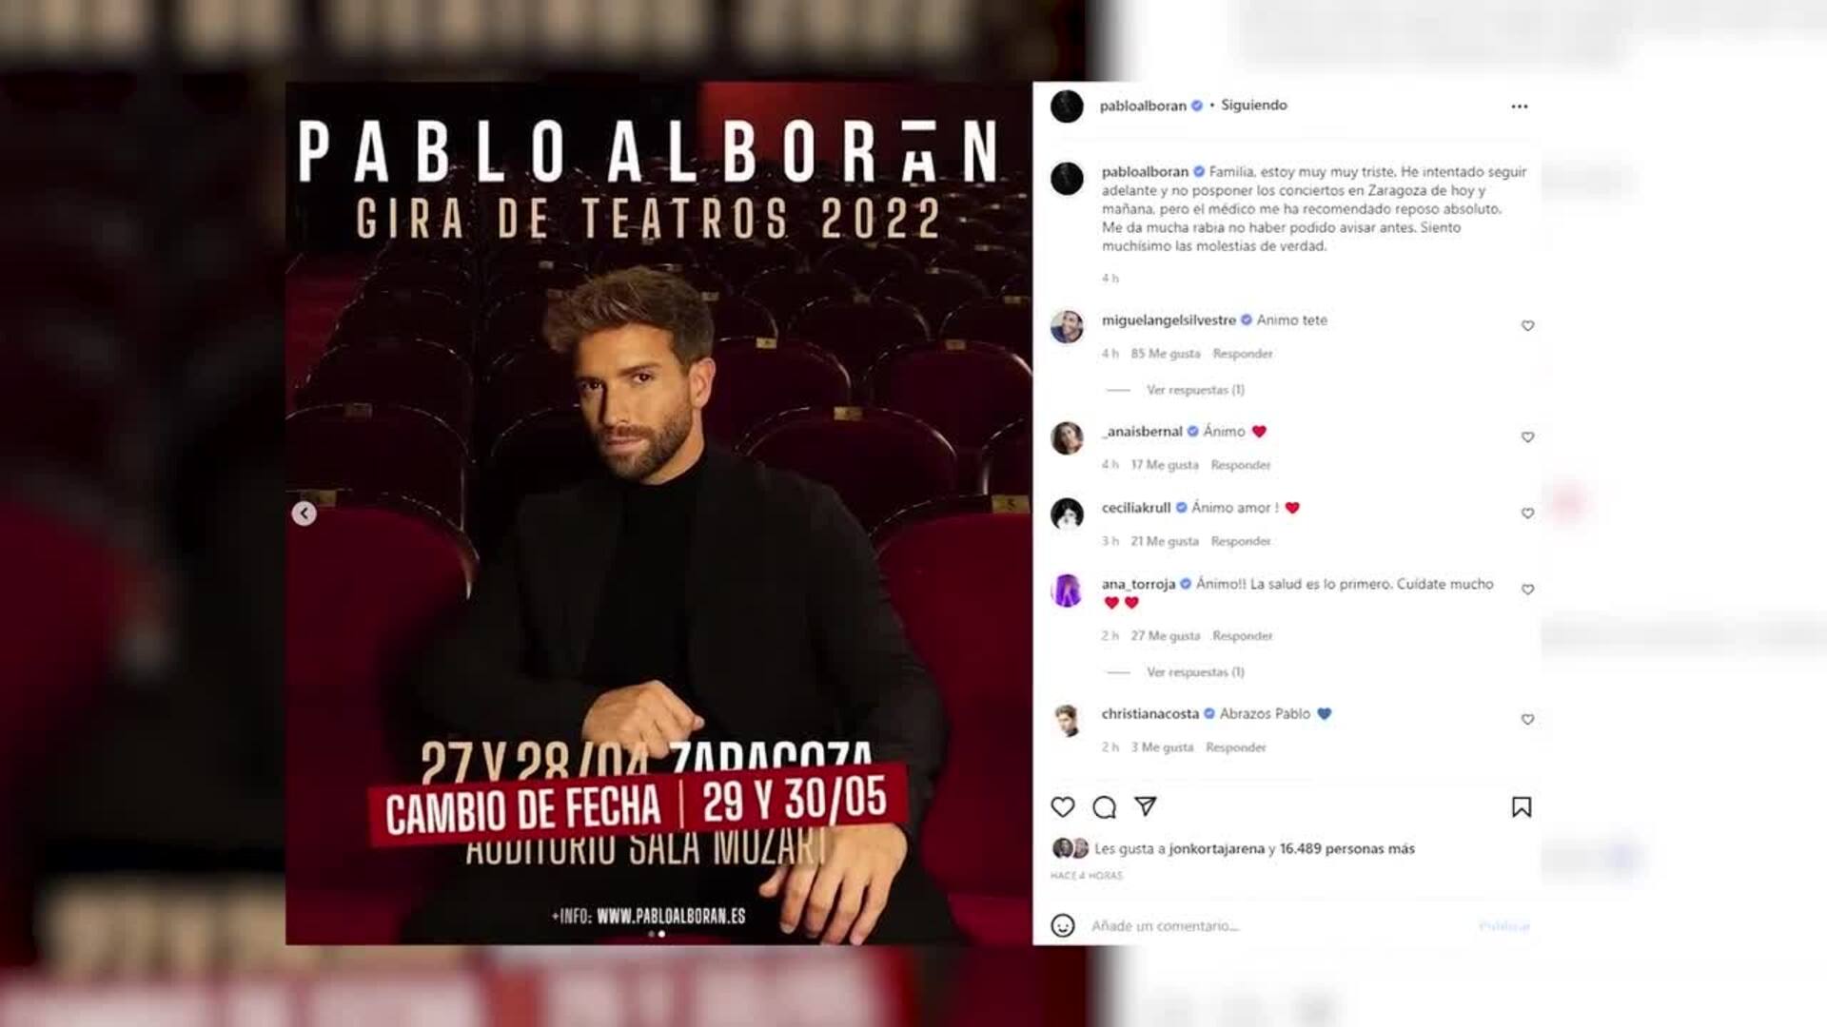1827x1027 pixels.
Task: Open the comment bubble icon
Action: tap(1104, 807)
